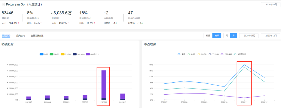281x108 pixels.
Task: Click the 全部 line peak point at 202011
Action: point(244,64)
